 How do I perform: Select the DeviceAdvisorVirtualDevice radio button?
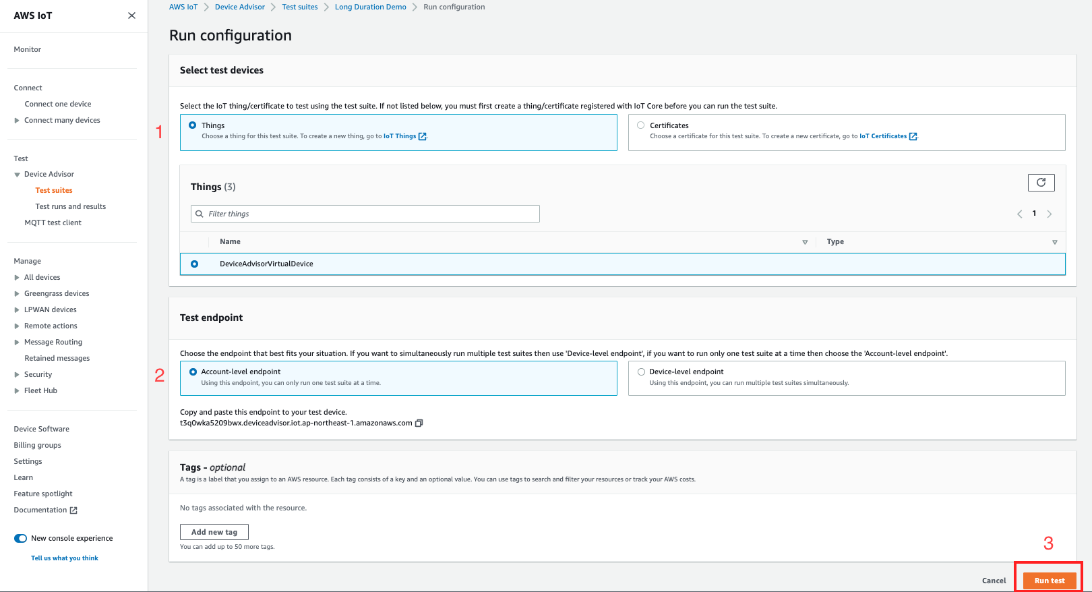click(195, 264)
